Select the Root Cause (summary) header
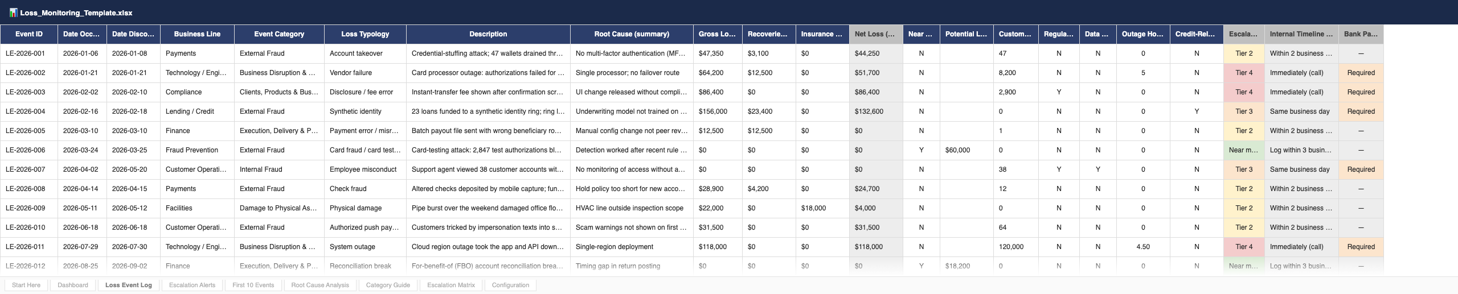The image size is (1458, 294). [x=632, y=34]
